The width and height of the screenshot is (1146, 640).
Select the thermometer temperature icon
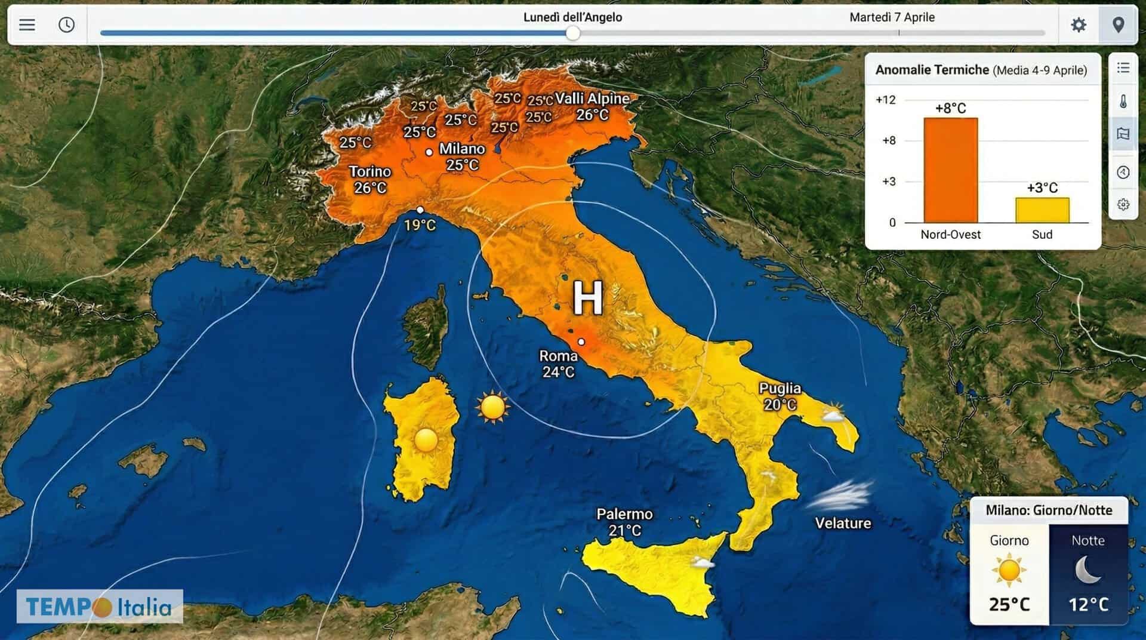pyautogui.click(x=1123, y=101)
